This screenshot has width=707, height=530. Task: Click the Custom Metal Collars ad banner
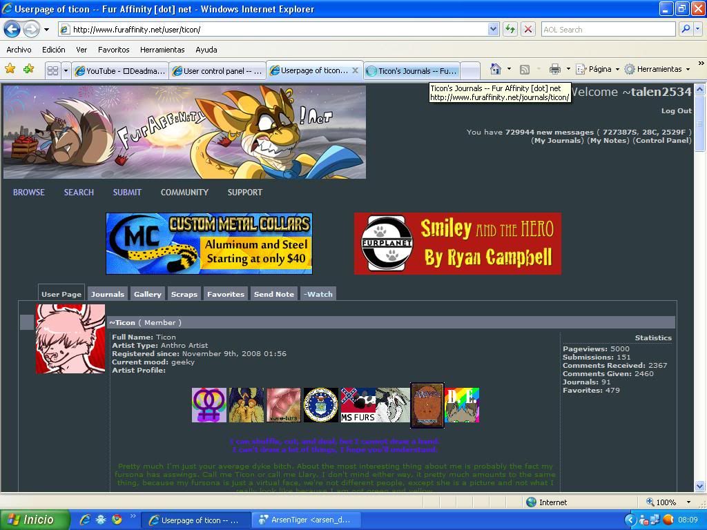[209, 244]
